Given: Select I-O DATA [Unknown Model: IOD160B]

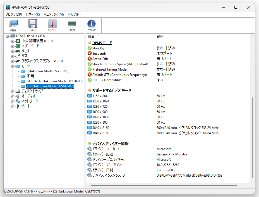Looking at the screenshot, I should pos(55,81).
